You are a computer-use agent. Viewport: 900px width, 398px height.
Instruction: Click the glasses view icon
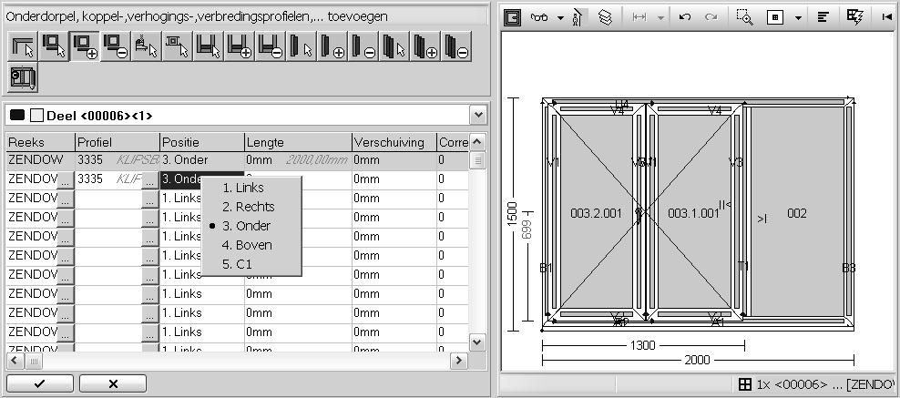pyautogui.click(x=539, y=17)
